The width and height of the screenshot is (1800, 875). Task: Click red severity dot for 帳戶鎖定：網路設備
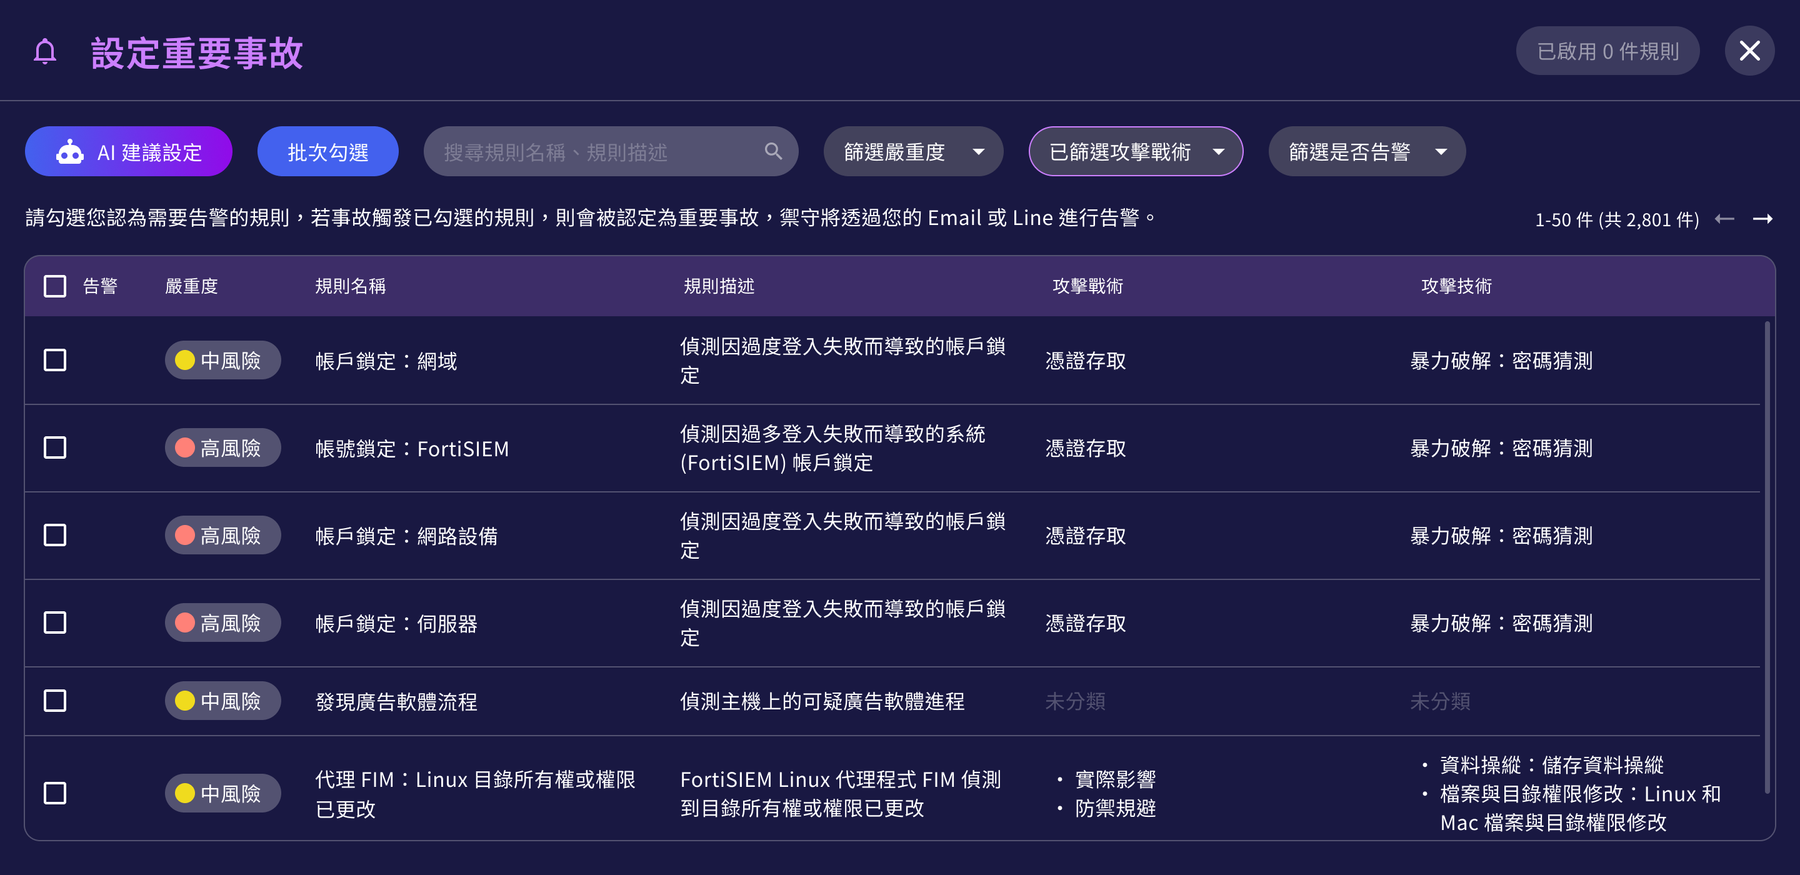pyautogui.click(x=184, y=534)
